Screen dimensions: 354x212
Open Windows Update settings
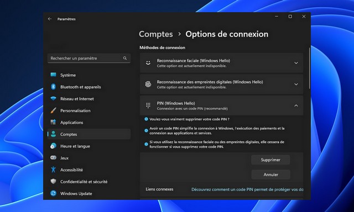(89, 194)
